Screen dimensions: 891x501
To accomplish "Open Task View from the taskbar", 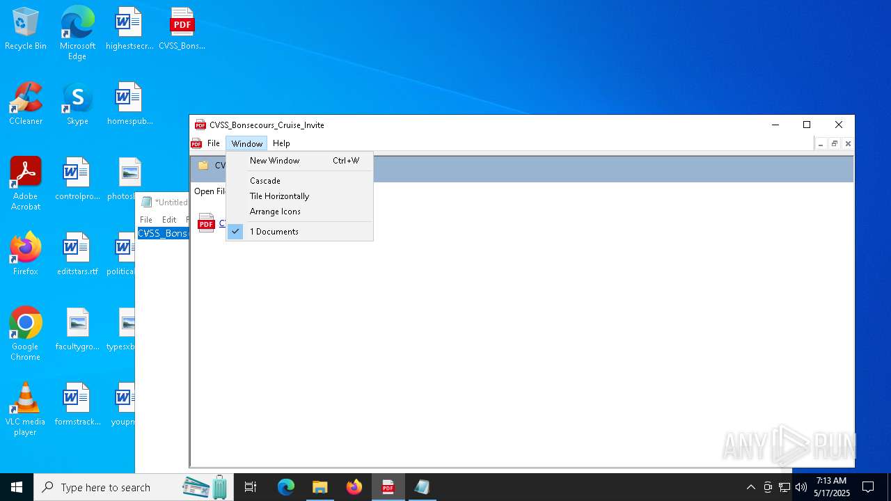I will pyautogui.click(x=251, y=487).
